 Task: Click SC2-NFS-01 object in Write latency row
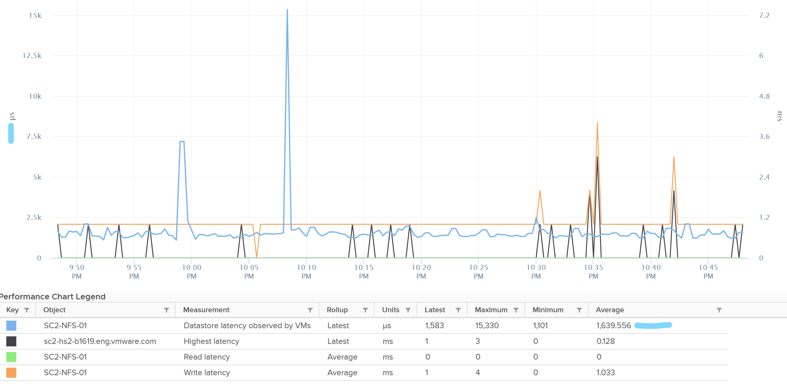[65, 373]
